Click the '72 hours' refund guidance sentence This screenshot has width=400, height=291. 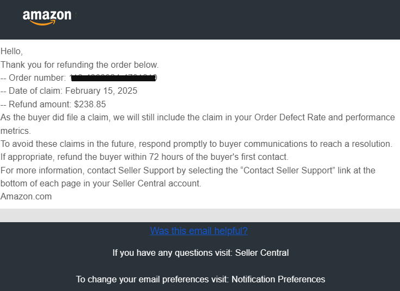[x=145, y=157]
